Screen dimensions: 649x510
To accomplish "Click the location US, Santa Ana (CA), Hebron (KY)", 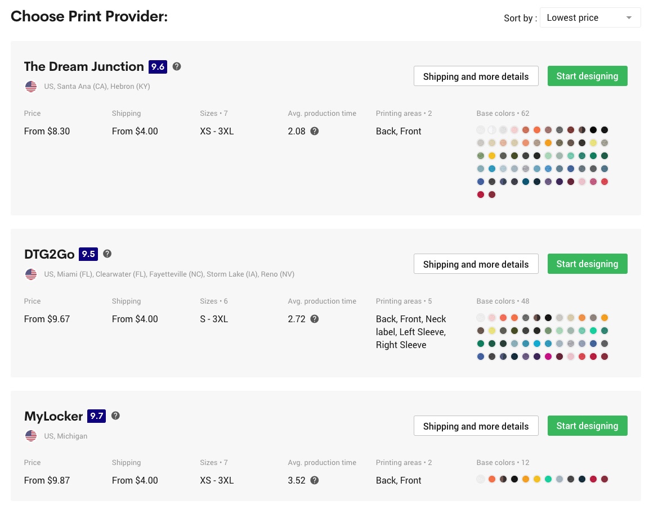I will point(97,87).
